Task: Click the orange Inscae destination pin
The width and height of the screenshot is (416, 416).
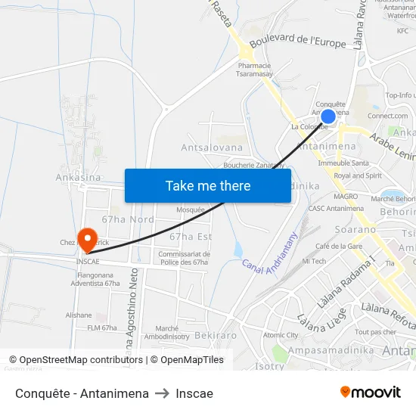Action: coord(88,240)
